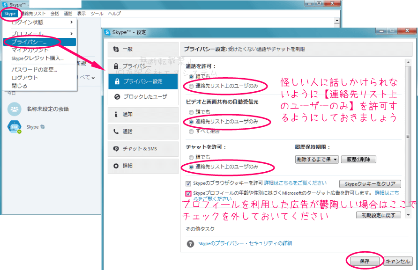Select 連絡先リスト上のユーザのみ under チャットを許可
Image resolution: width=418 pixels, height=270 pixels.
tap(191, 167)
